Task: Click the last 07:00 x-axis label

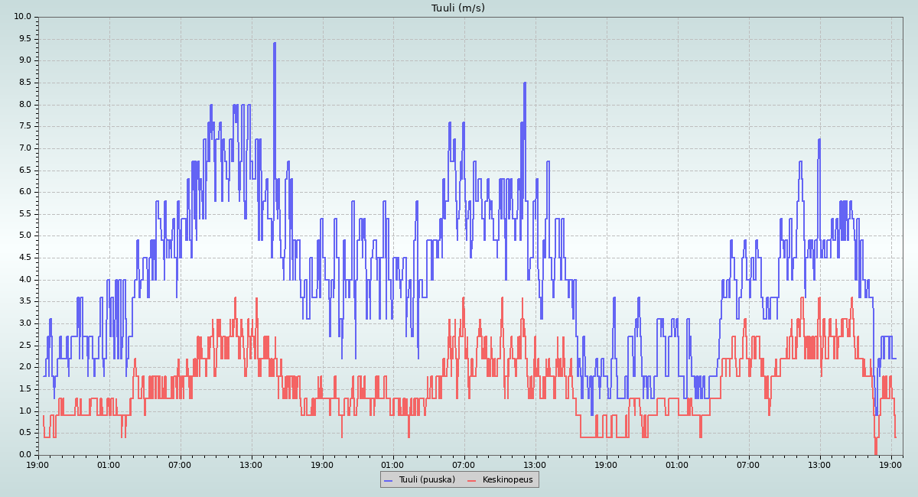Action: (749, 464)
